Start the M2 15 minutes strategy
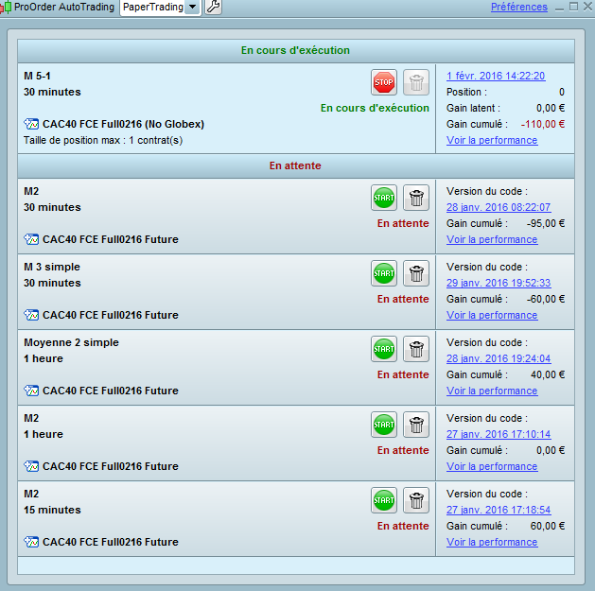Screen dimensions: 595x591 pyautogui.click(x=384, y=500)
